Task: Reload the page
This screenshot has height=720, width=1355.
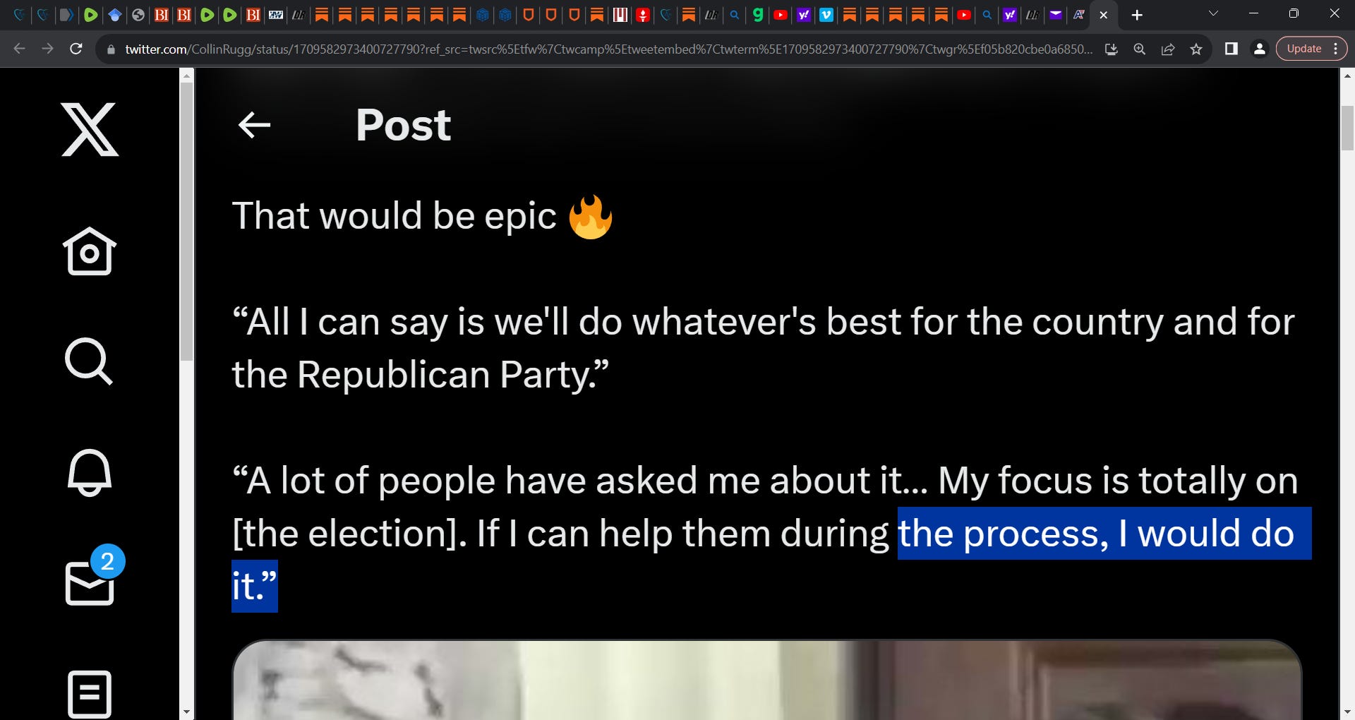Action: tap(76, 49)
